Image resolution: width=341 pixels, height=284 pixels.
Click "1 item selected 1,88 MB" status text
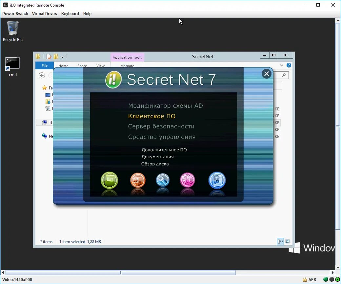click(x=80, y=242)
